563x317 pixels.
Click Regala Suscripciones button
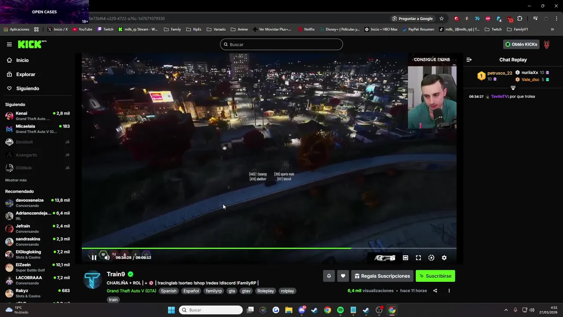pos(382,276)
